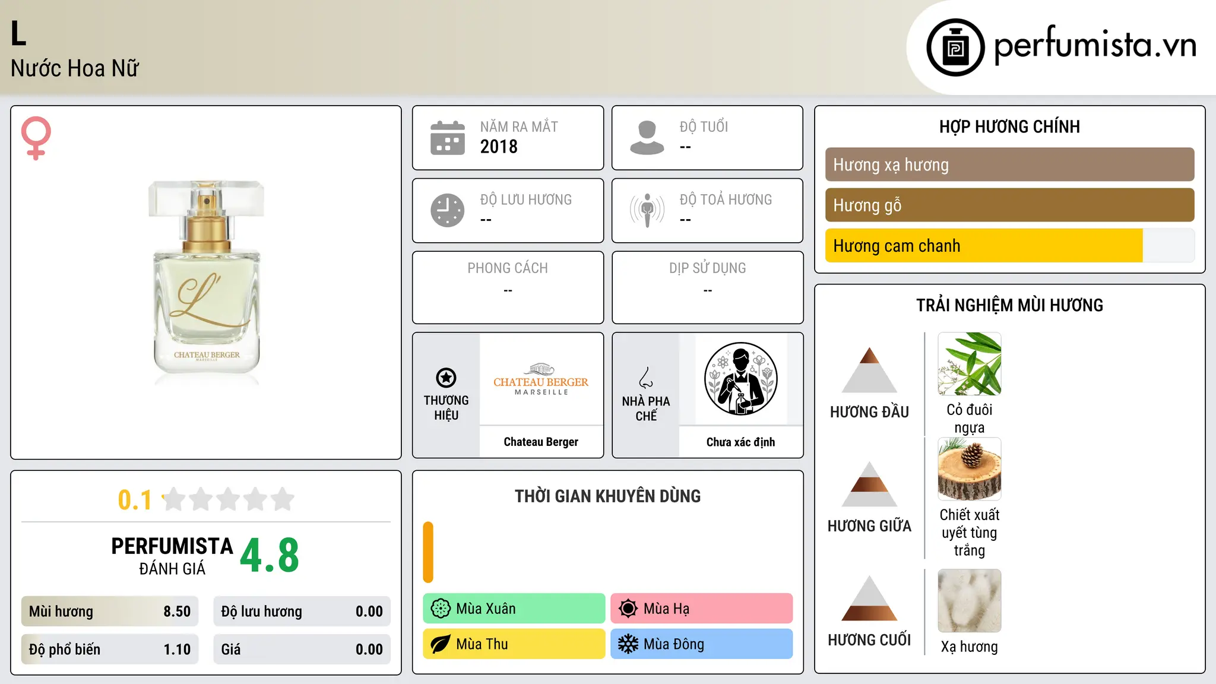Click the five-star rating row

tap(229, 499)
